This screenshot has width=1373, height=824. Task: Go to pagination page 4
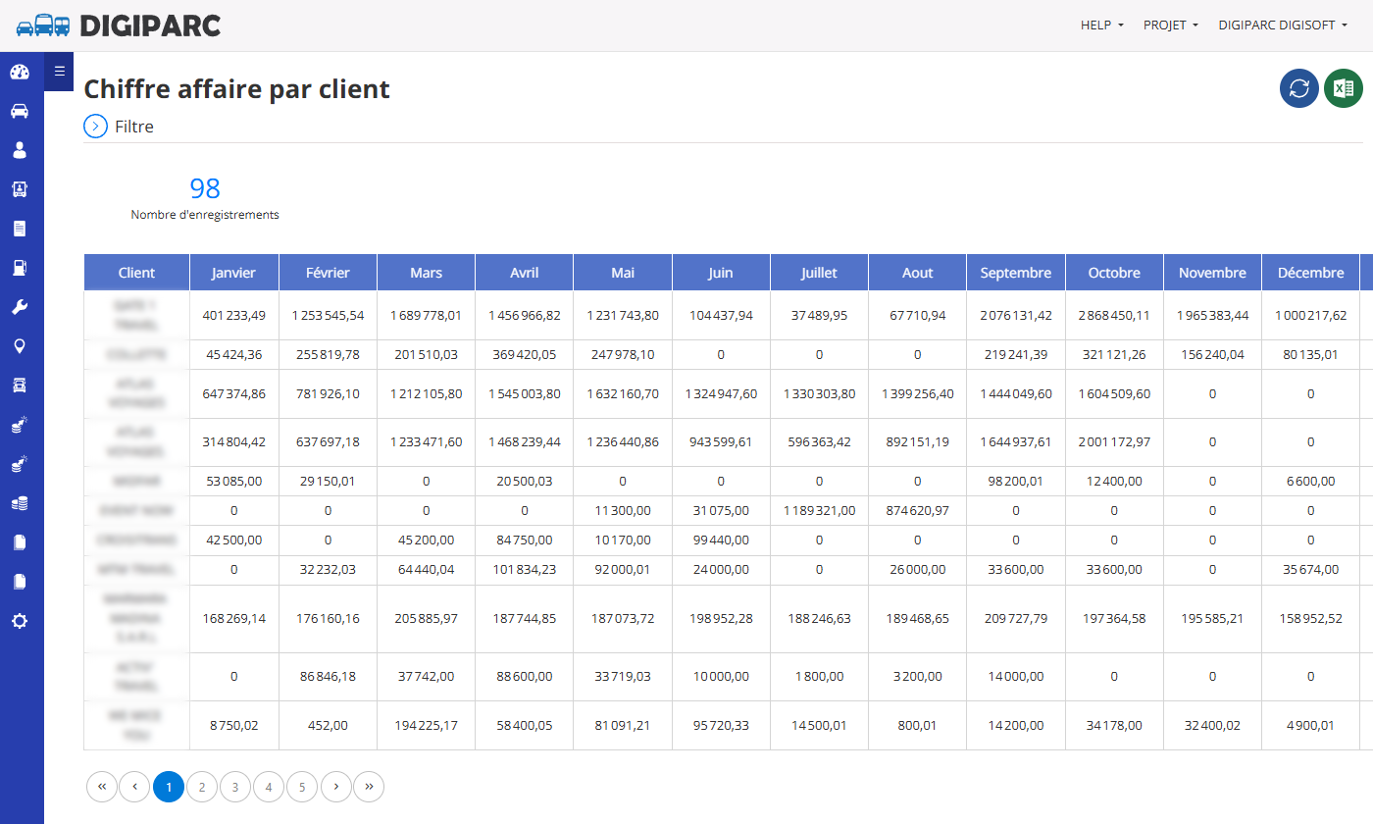coord(269,787)
